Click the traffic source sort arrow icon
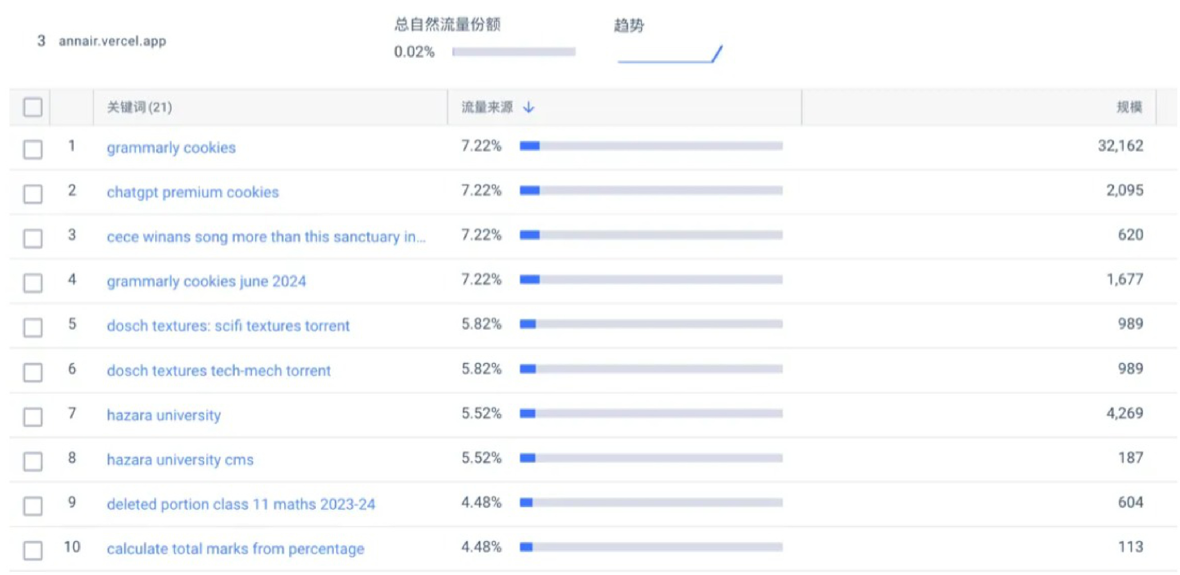The height and width of the screenshot is (575, 1180). [528, 108]
